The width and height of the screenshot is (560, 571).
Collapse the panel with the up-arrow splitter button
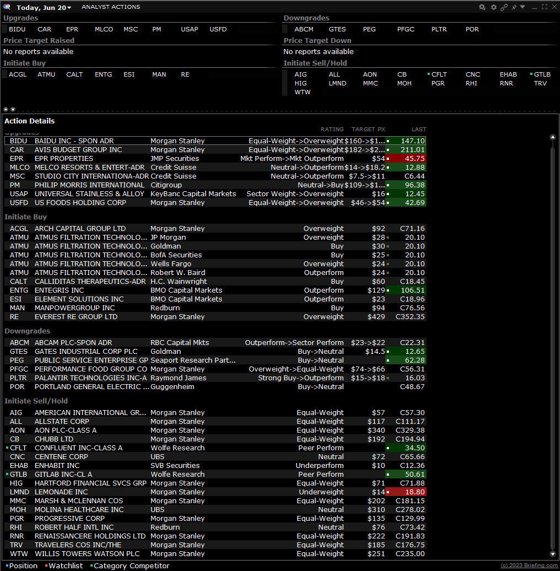click(6, 109)
